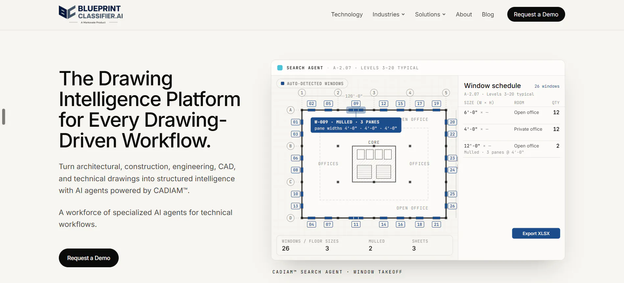
Task: Select the 12'-0" mulled Open office row
Action: (x=512, y=149)
